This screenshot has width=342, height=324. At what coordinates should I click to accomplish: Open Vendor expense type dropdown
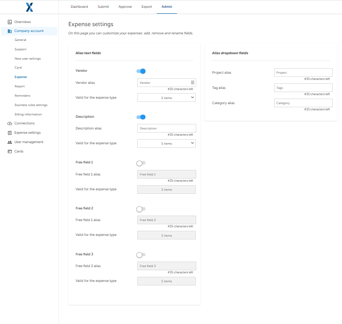tap(167, 97)
